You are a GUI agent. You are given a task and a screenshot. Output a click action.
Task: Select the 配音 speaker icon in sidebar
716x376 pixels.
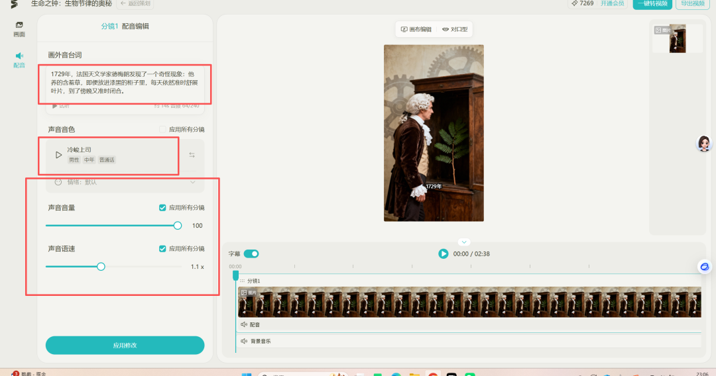point(19,60)
